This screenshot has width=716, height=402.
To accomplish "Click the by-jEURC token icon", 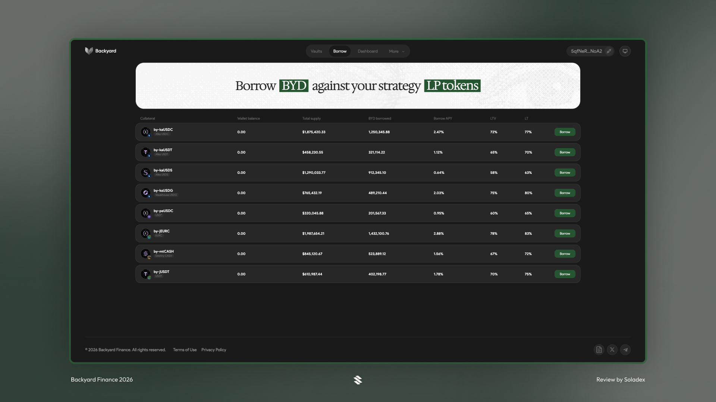I will pyautogui.click(x=146, y=233).
